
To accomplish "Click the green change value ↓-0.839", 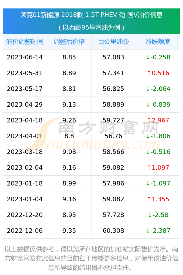I will (x=158, y=104).
